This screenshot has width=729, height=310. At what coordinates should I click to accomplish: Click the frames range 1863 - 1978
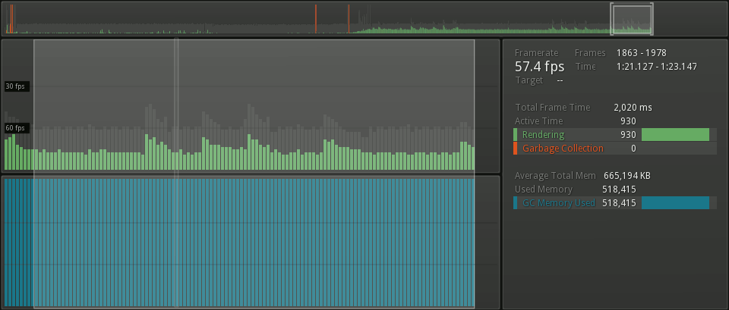tap(641, 53)
